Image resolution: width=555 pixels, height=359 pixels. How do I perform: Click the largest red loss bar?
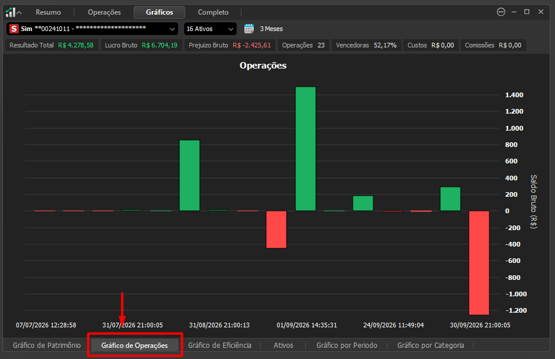479,263
